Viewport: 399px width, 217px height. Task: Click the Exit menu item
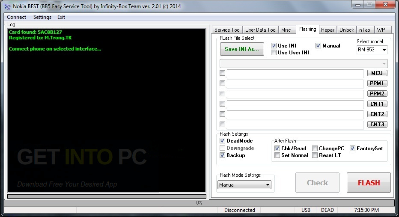pos(61,17)
